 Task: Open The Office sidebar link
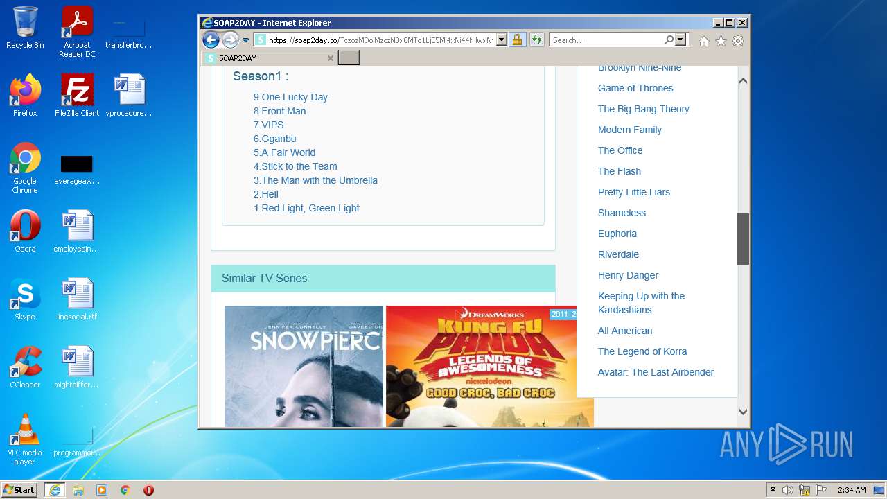pos(620,150)
